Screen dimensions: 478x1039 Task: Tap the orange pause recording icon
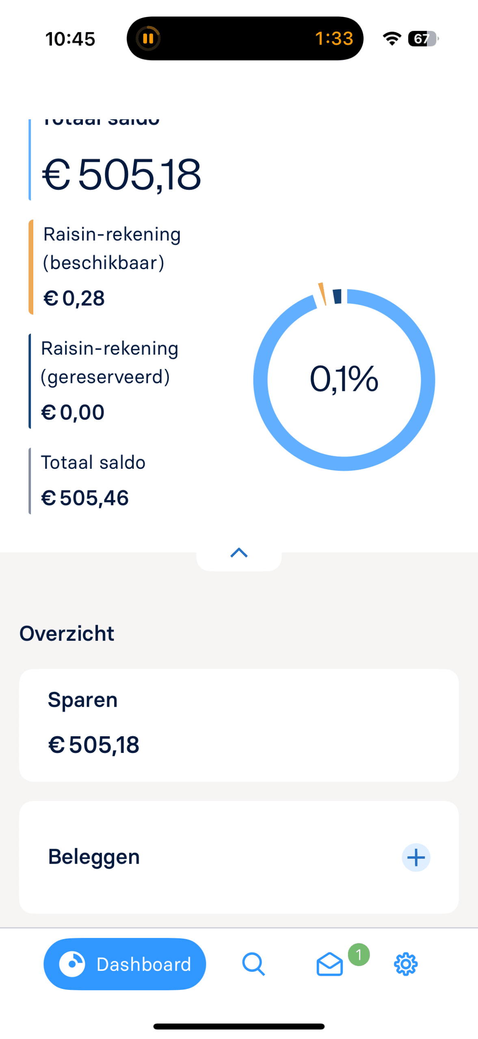(148, 39)
